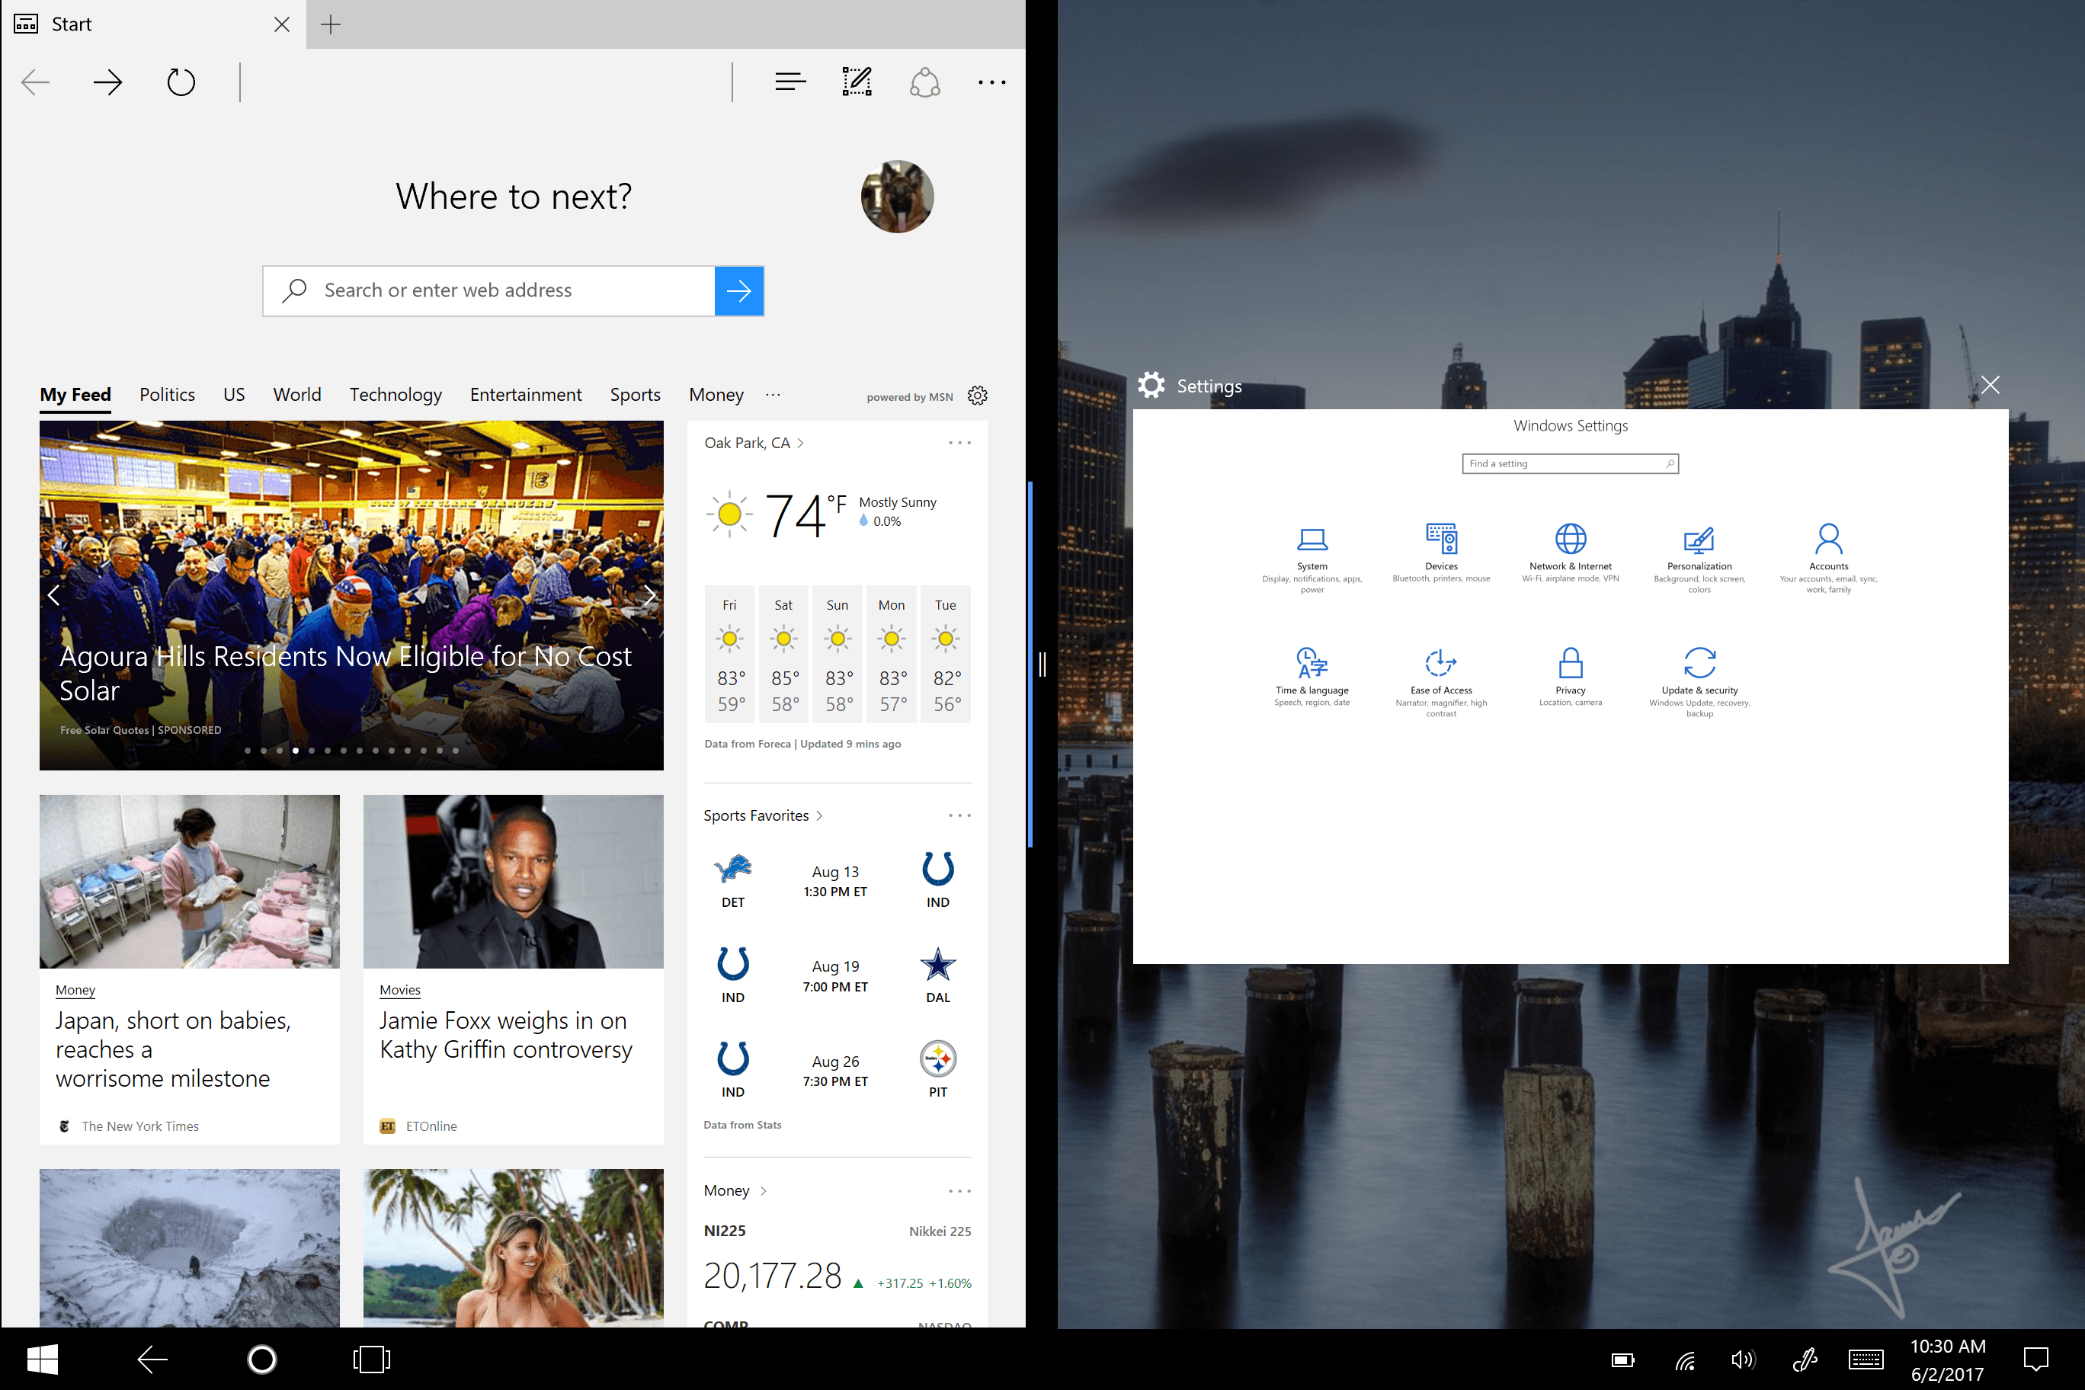Click the Detroit Lions DET logo
This screenshot has width=2085, height=1390.
pos(733,870)
